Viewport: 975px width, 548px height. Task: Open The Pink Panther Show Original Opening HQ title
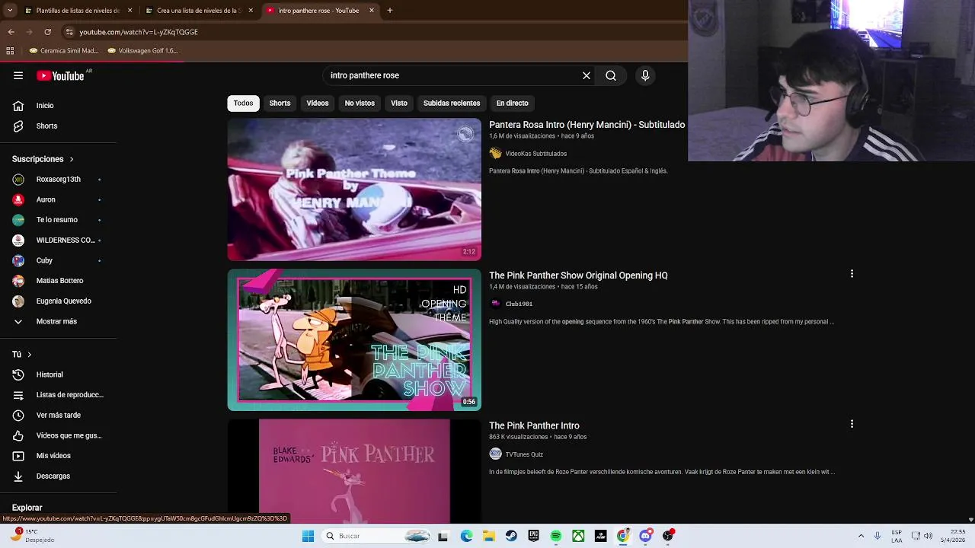point(578,276)
